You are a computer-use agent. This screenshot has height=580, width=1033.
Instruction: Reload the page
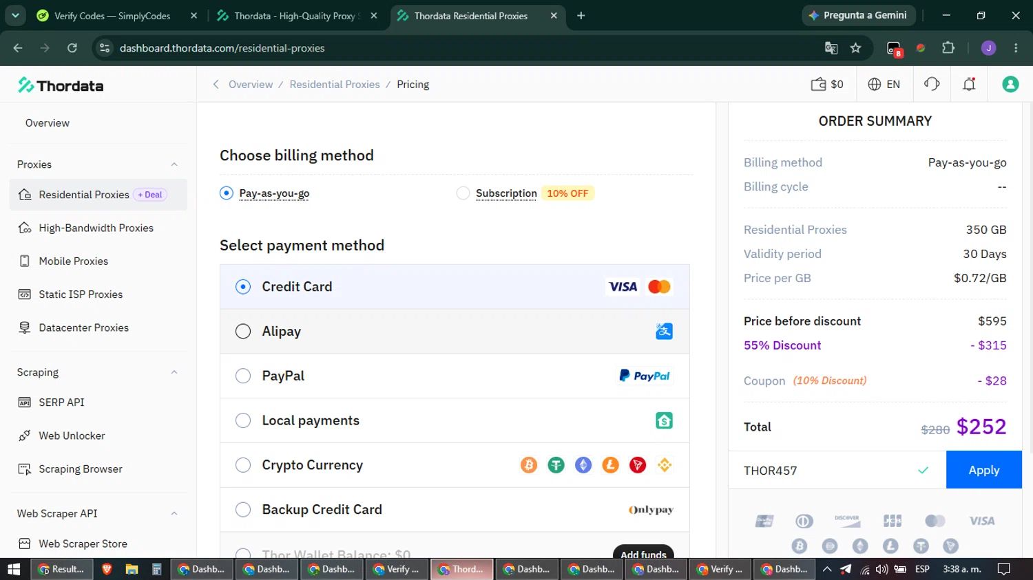click(x=72, y=47)
